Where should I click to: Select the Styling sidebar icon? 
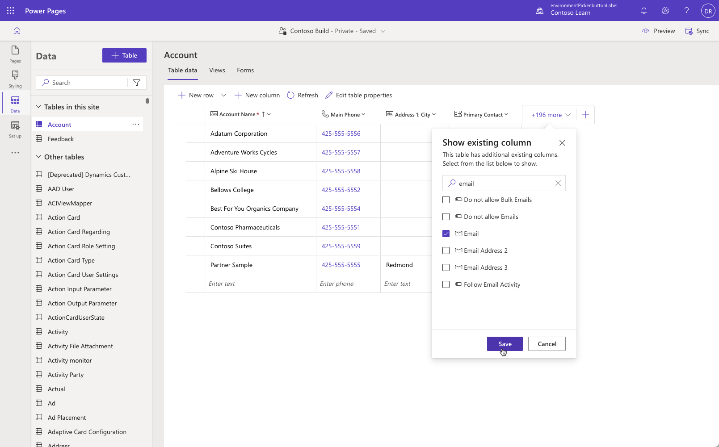[x=15, y=79]
